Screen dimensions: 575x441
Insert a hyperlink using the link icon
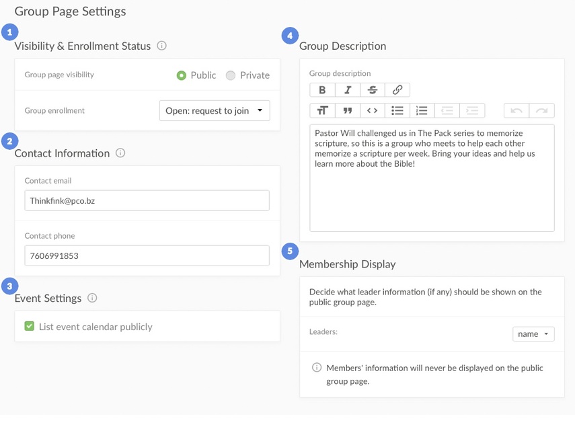398,89
